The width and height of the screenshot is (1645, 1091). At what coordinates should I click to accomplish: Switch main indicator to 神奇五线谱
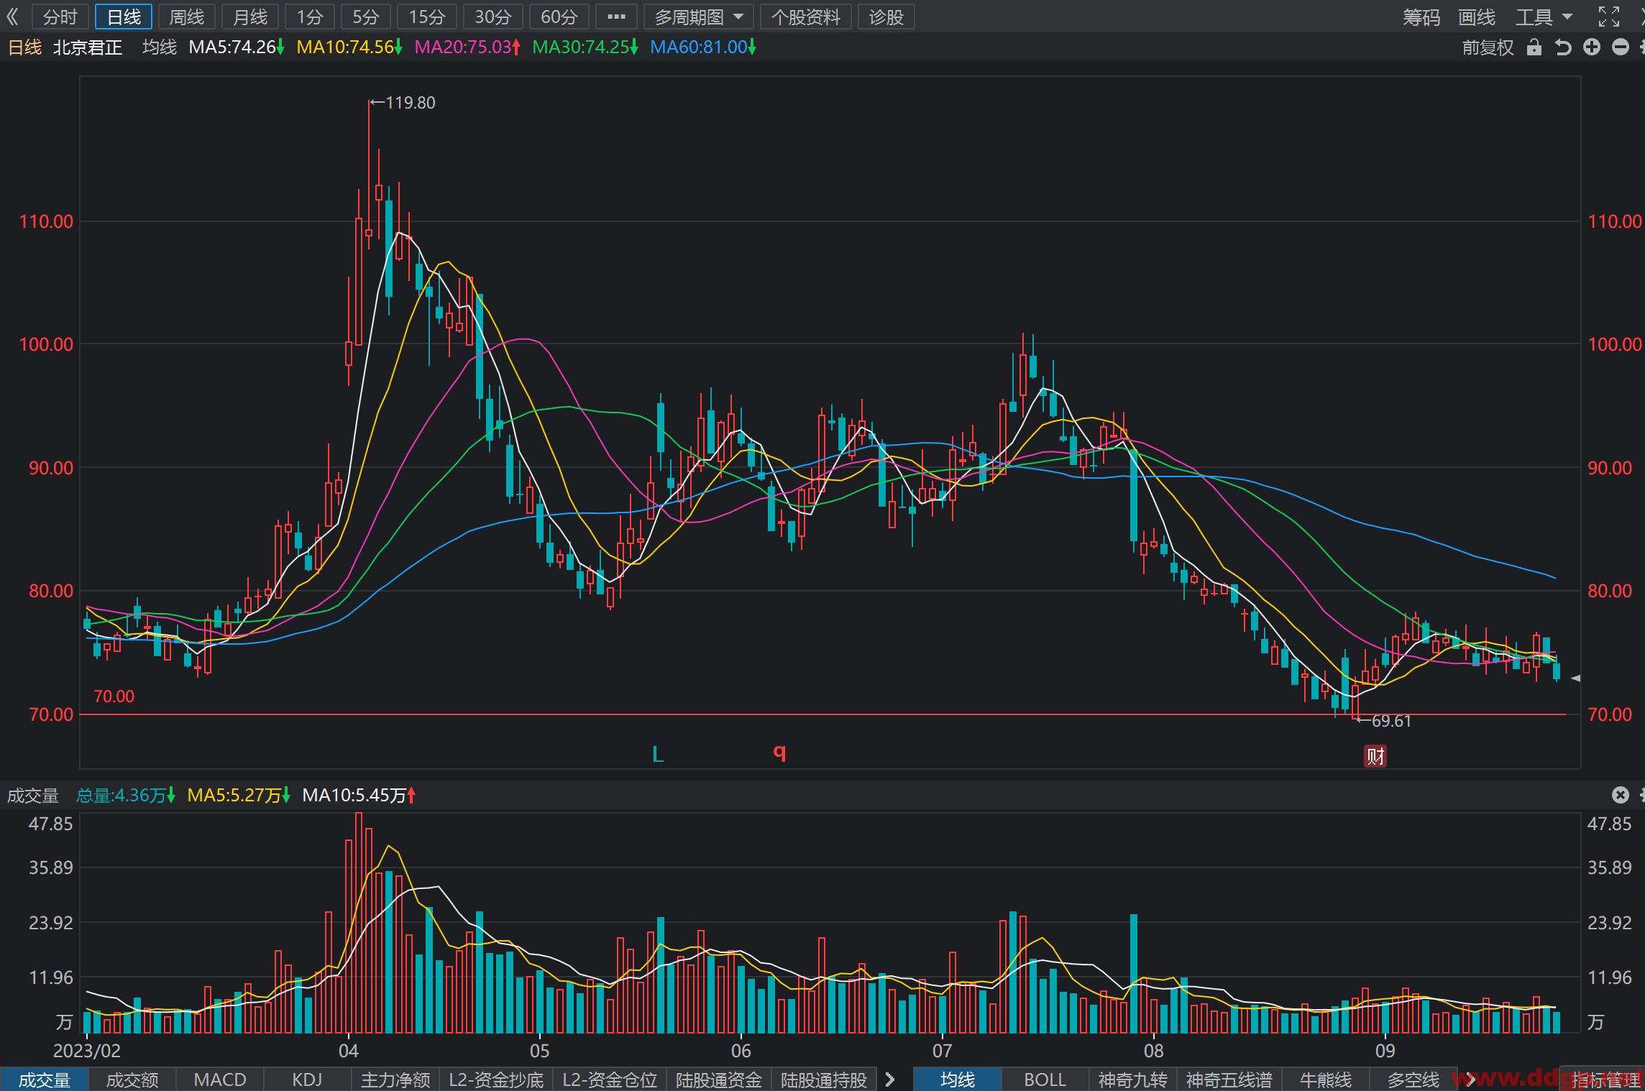[1229, 1080]
